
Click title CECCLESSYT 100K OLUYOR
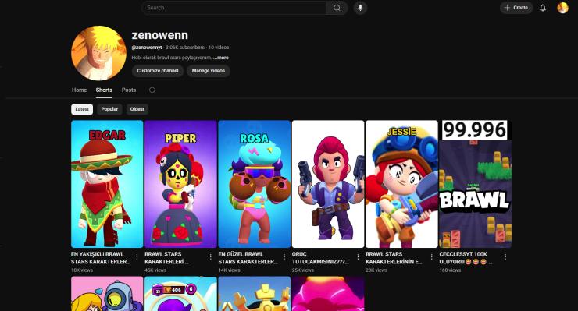pyautogui.click(x=466, y=258)
